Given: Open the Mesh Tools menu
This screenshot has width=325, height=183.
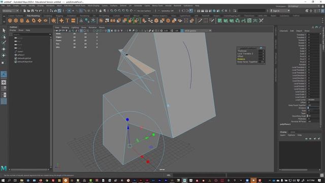Looking at the screenshot, I should pyautogui.click(x=80, y=6).
